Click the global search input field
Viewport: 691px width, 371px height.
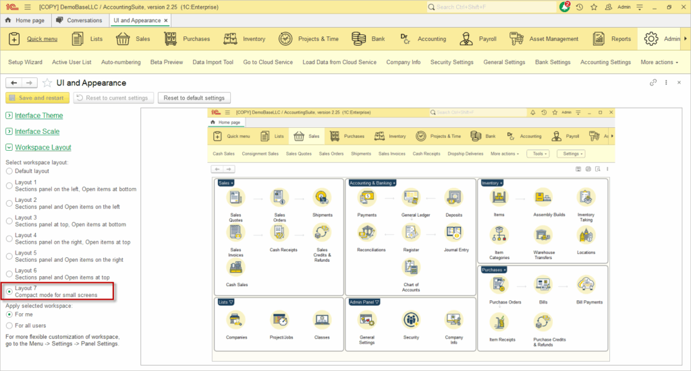491,7
